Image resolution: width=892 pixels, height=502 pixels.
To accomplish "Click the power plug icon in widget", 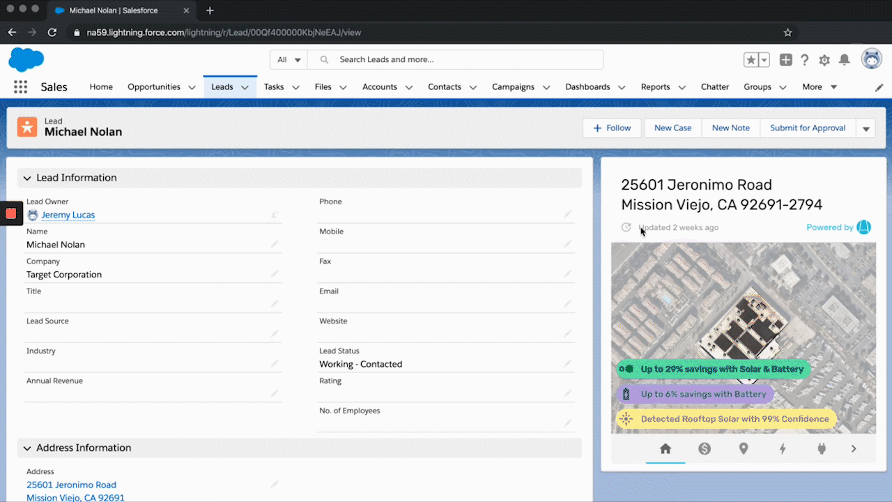I will point(822,449).
